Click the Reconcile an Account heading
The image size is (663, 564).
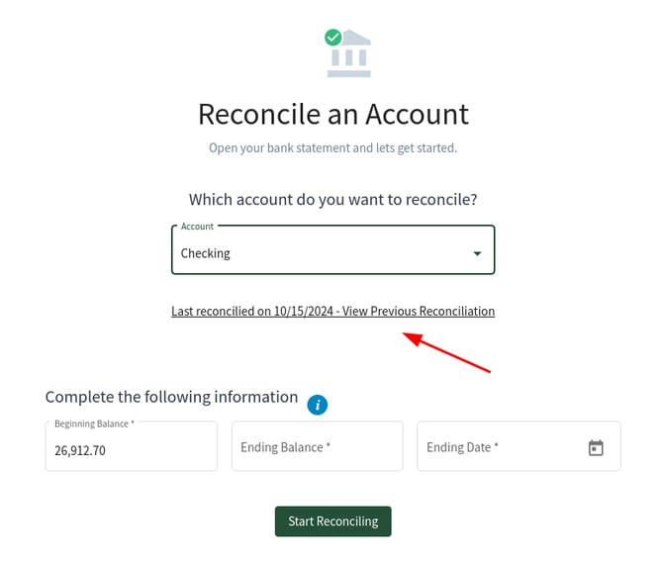tap(332, 114)
